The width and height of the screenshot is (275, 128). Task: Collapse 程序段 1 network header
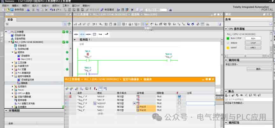75,40
